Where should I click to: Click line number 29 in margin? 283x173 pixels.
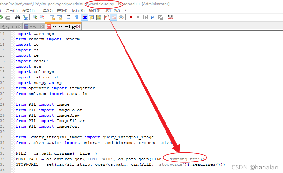pyautogui.click(x=2, y=132)
